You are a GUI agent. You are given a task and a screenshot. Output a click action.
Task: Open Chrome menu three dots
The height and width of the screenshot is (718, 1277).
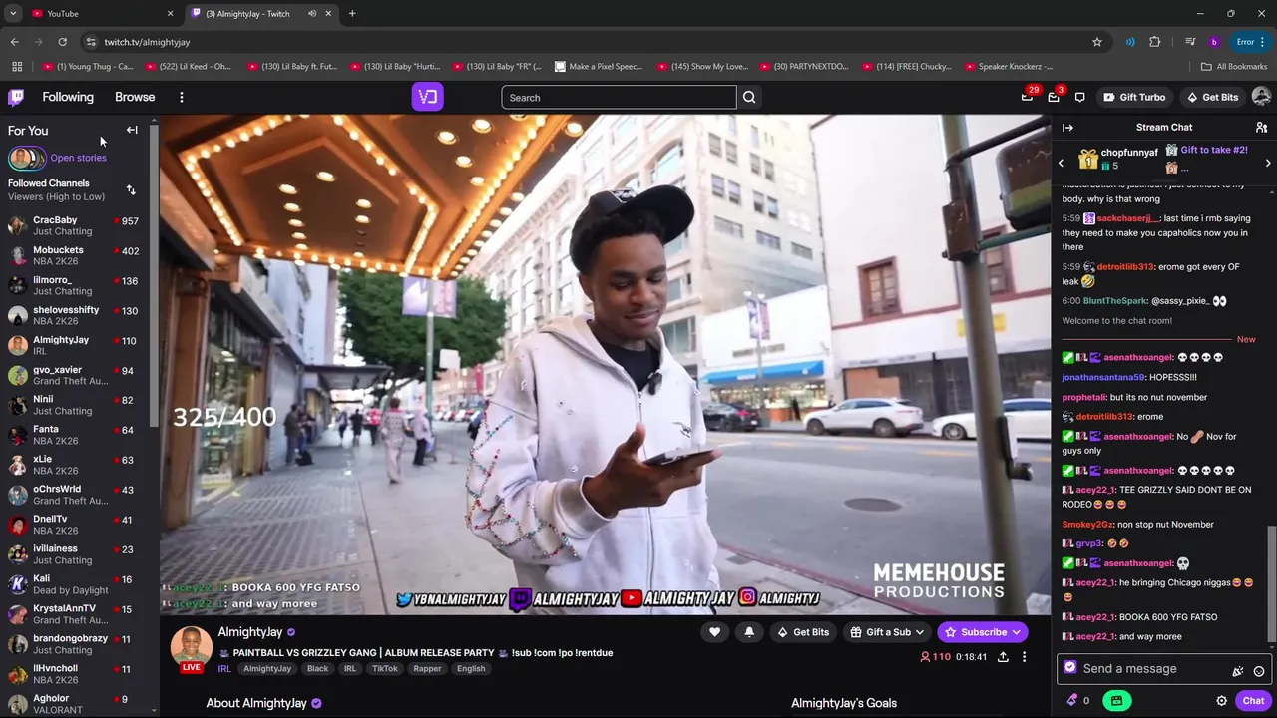(x=1263, y=42)
